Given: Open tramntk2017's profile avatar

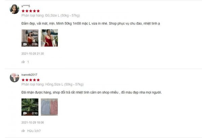Looking at the screenshot, I should click(x=14, y=77).
